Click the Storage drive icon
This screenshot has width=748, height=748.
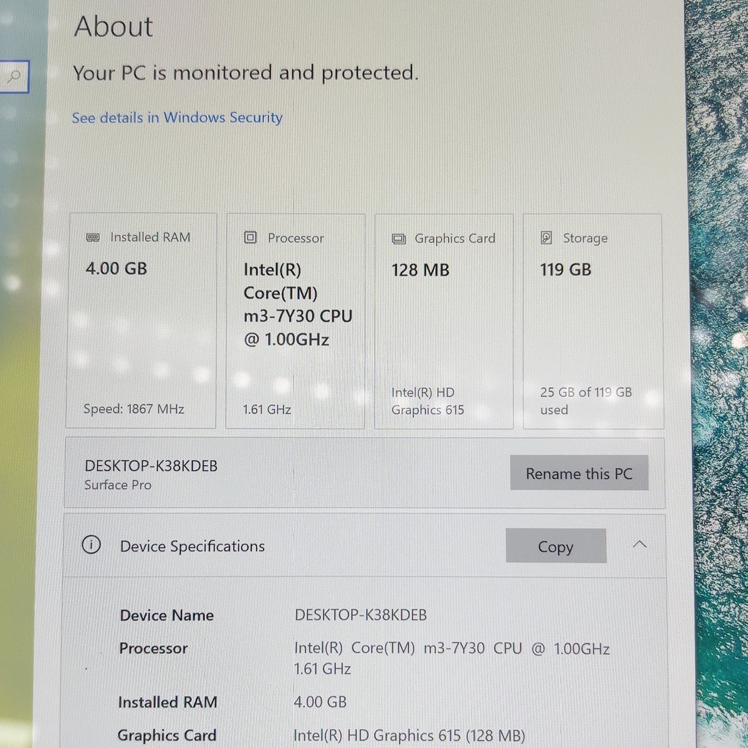click(546, 237)
